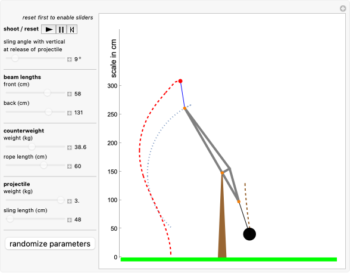The width and height of the screenshot is (350, 273).
Task: Click the back beam length slider thumb
Action: click(48, 111)
